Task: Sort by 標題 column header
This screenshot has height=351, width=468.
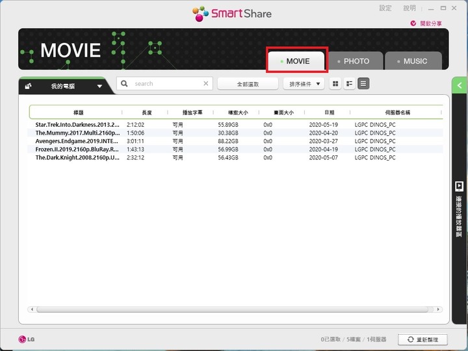Action: click(78, 112)
